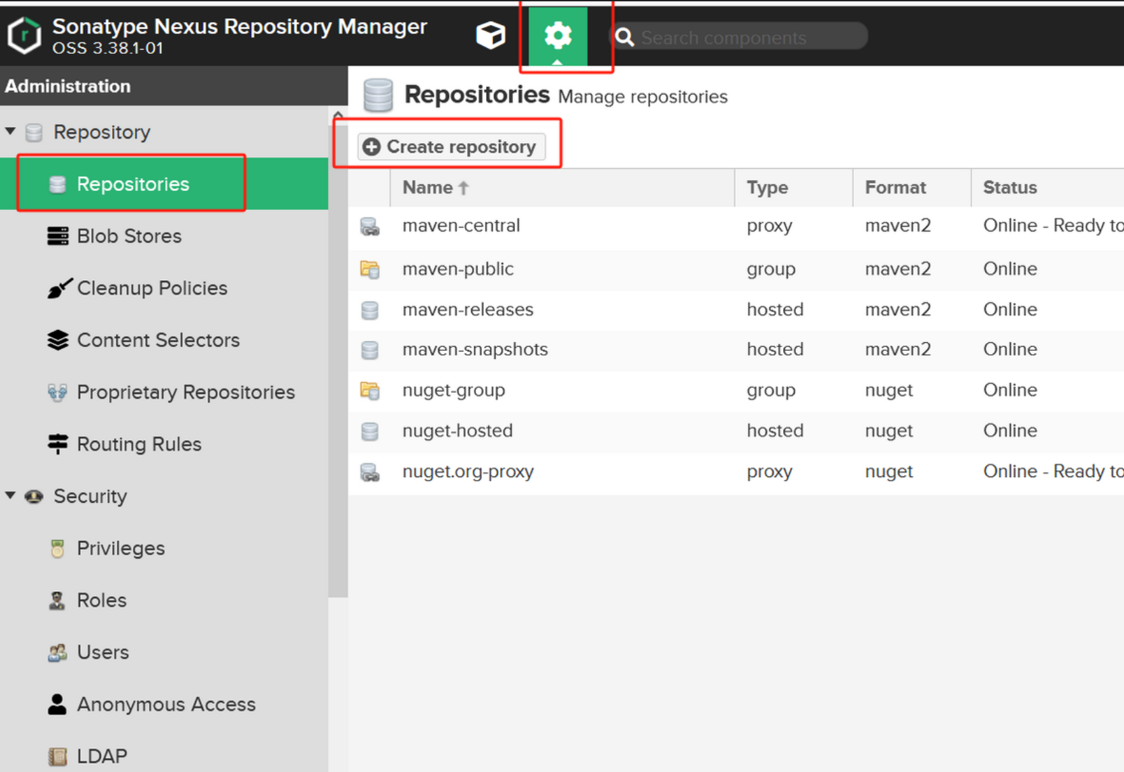Screen dimensions: 1124x772
Task: Click the nuget-group folder icon
Action: tap(370, 391)
